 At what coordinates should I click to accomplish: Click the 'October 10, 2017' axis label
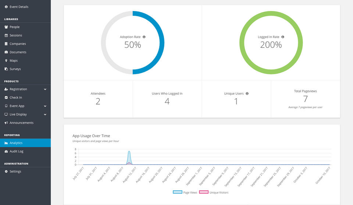coord(322,175)
